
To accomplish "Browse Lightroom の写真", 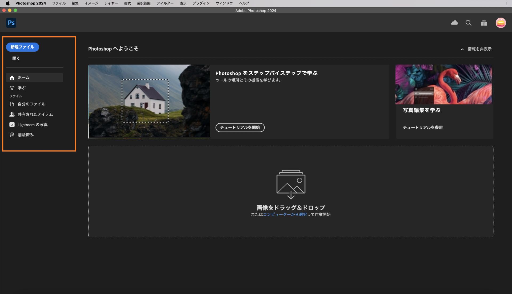I will [x=33, y=124].
